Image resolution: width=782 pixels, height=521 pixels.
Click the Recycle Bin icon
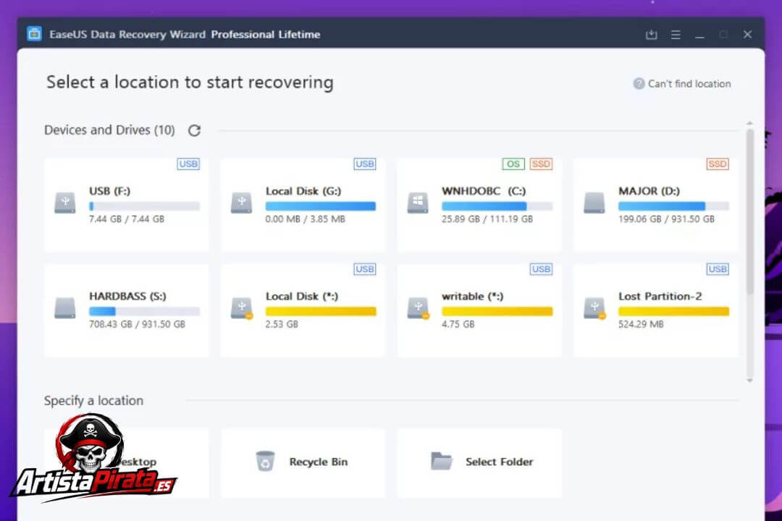pos(265,461)
